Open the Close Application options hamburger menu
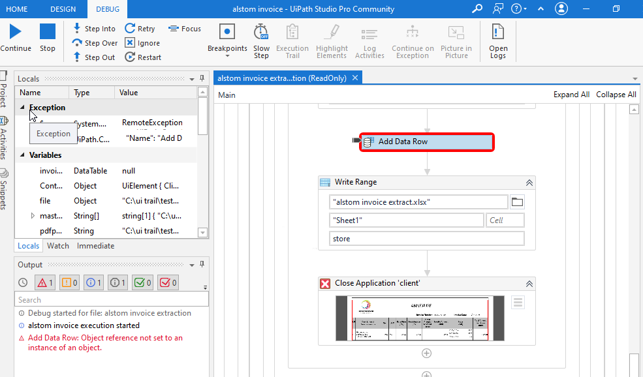 coord(518,303)
